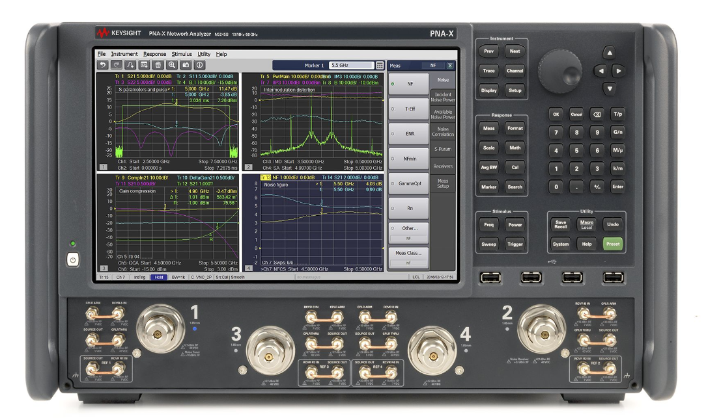Click the Marker 1 frequency field
This screenshot has width=706, height=418.
click(x=351, y=66)
